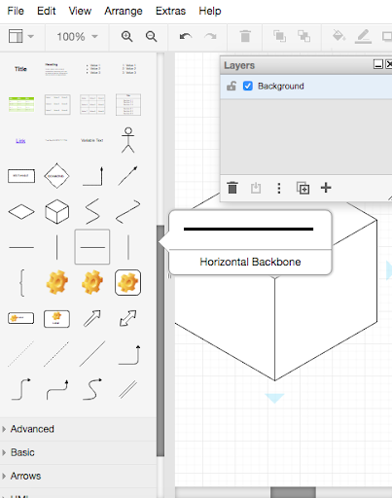Viewport: 392px width, 498px height.
Task: Delete the layer with the Layers trash icon
Action: (x=232, y=188)
